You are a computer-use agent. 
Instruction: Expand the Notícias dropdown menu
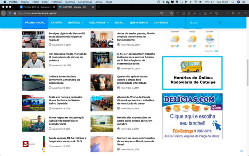pos(76,23)
